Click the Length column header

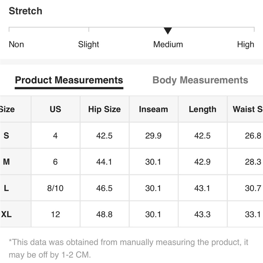(203, 109)
